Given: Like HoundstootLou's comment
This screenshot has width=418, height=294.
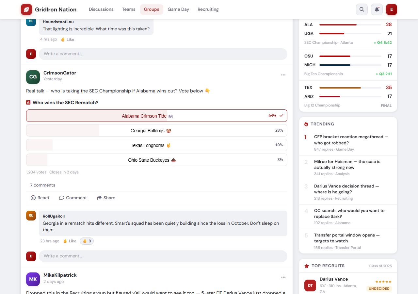Looking at the screenshot, I should (x=68, y=39).
